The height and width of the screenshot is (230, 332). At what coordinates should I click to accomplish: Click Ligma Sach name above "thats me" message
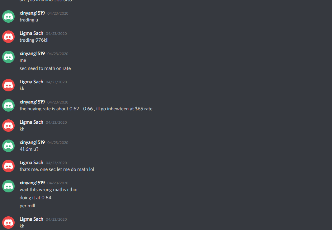coord(31,163)
